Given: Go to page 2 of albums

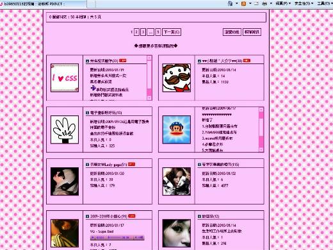Looking at the screenshot, I should point(136,32).
